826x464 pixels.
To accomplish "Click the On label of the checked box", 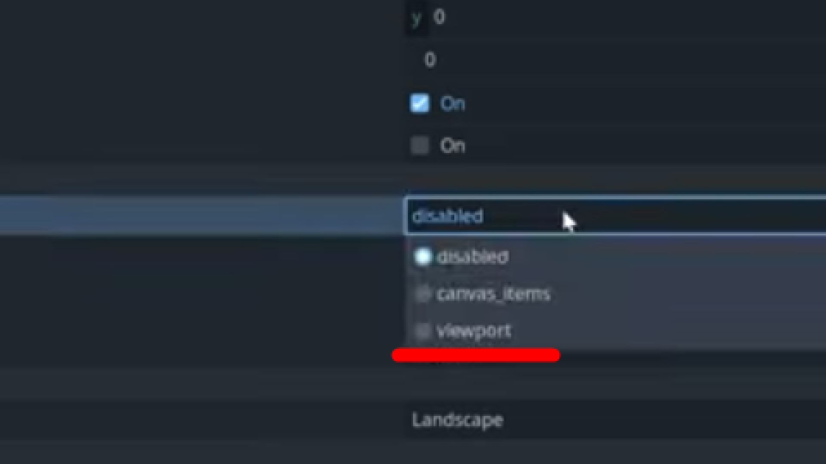I will 452,104.
